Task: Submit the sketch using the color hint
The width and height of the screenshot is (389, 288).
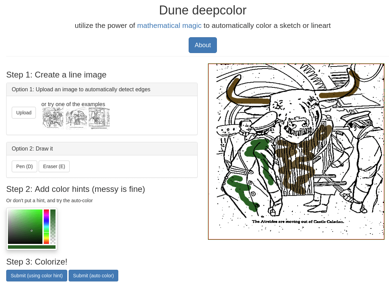Action: 37,275
